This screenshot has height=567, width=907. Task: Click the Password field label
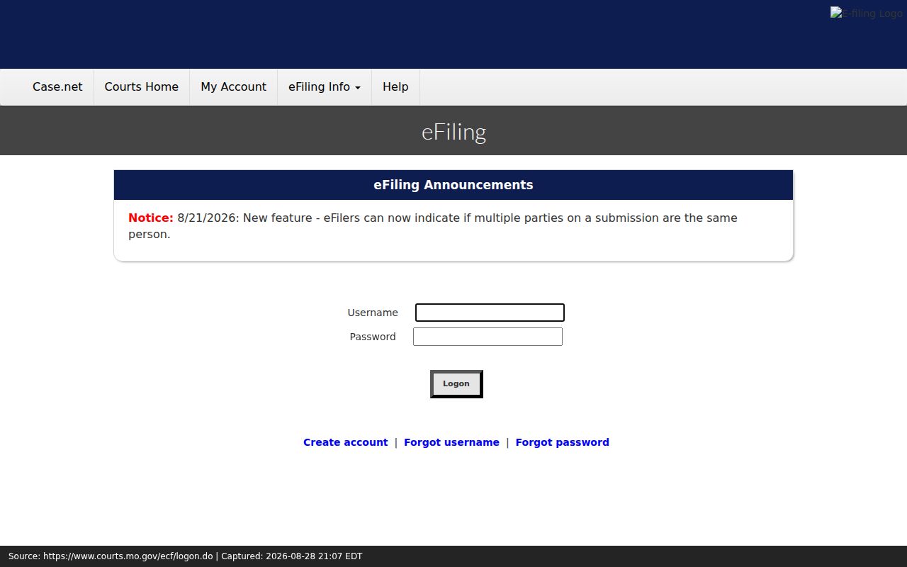pyautogui.click(x=373, y=337)
